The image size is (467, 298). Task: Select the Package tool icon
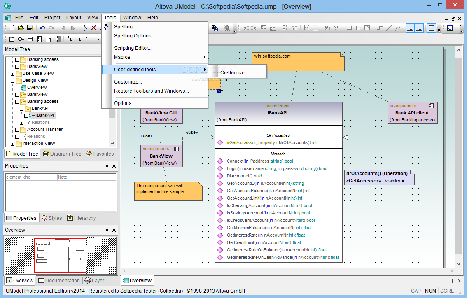coord(12,39)
